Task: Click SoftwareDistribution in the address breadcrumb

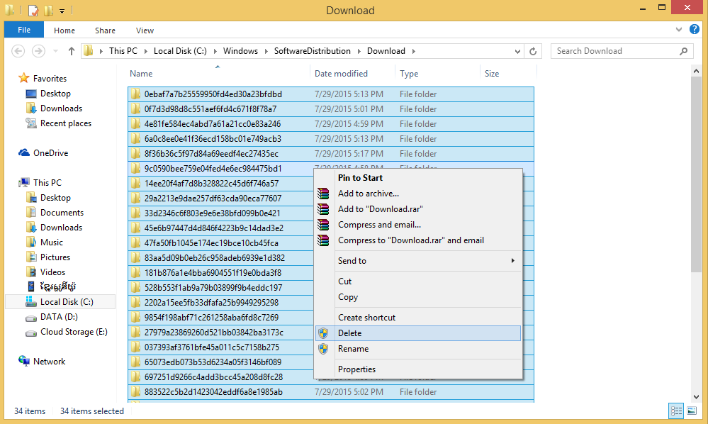Action: click(x=313, y=51)
